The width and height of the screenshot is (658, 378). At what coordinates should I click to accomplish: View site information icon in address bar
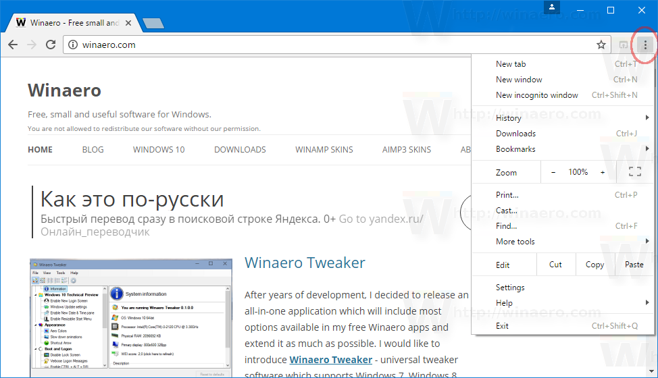(73, 45)
